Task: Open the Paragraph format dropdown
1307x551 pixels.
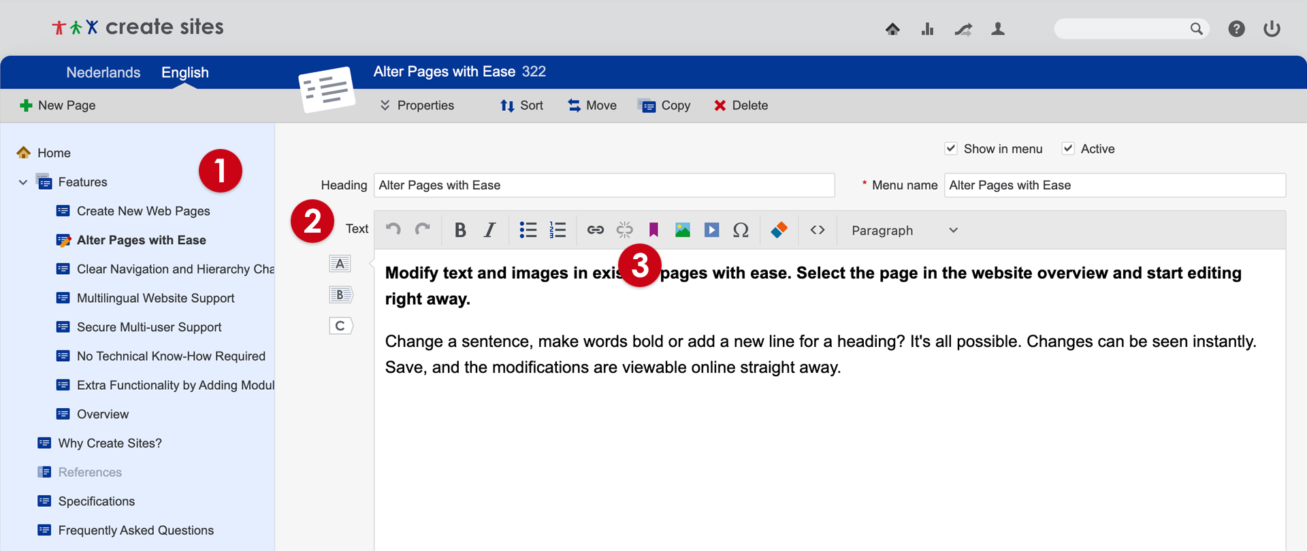Action: (904, 231)
